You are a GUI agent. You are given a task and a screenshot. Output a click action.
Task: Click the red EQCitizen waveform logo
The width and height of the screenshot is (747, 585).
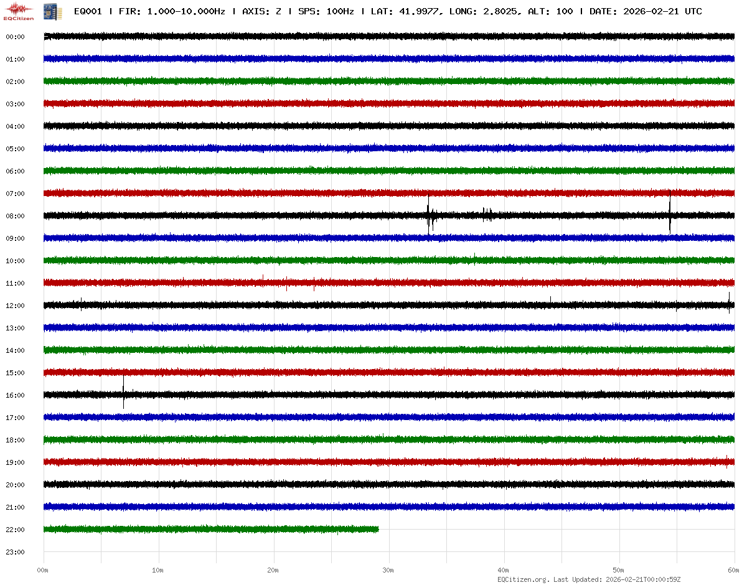(19, 11)
